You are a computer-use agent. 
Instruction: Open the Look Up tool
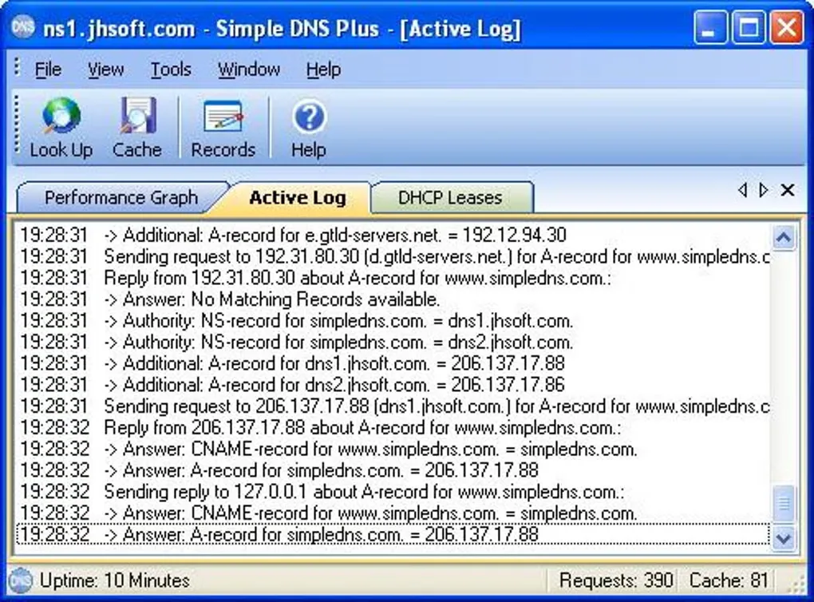[x=61, y=128]
